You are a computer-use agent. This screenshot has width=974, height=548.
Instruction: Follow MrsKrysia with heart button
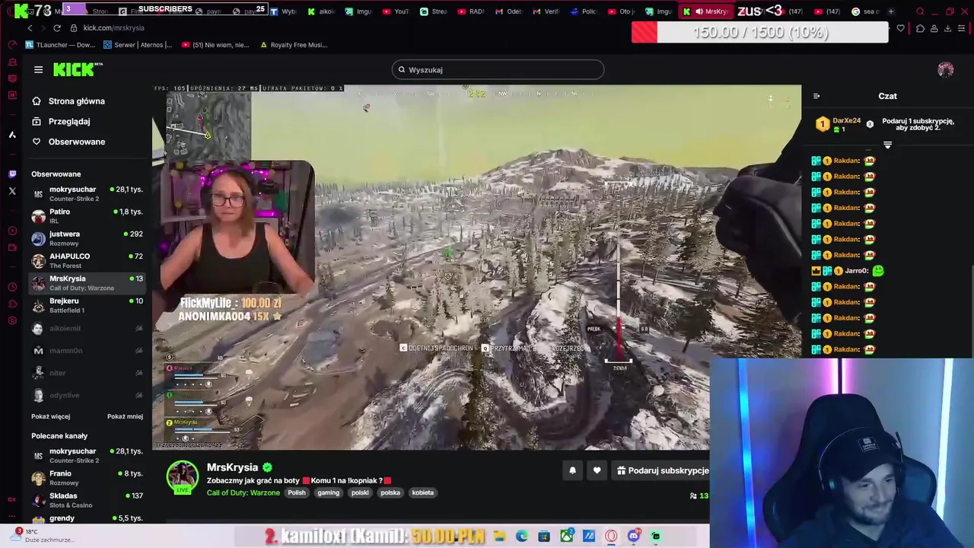tap(597, 470)
